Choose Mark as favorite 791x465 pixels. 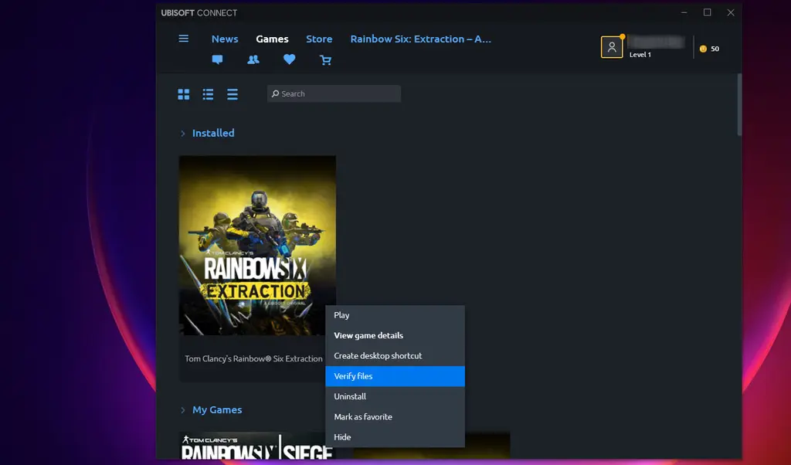395,416
